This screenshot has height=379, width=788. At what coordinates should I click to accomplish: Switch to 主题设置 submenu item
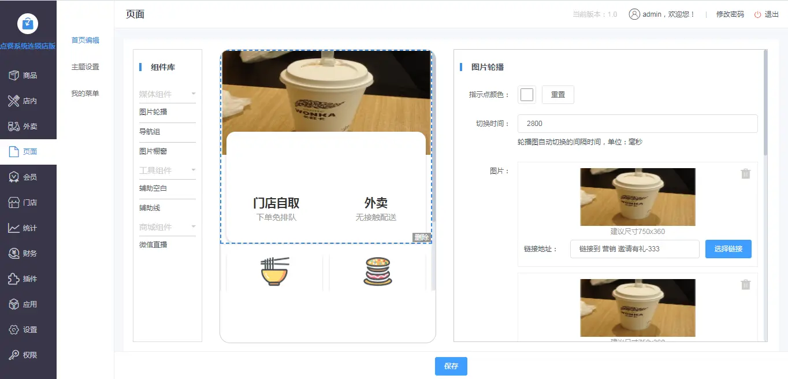[x=85, y=67]
